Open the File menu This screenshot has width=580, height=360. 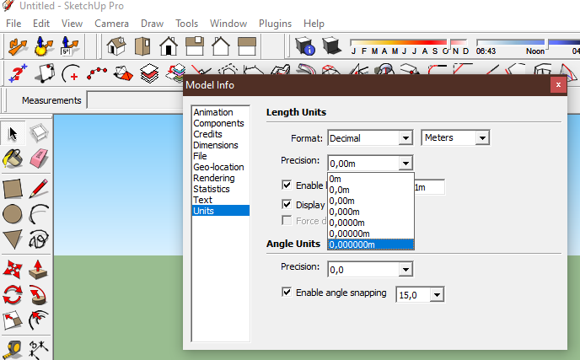click(13, 24)
